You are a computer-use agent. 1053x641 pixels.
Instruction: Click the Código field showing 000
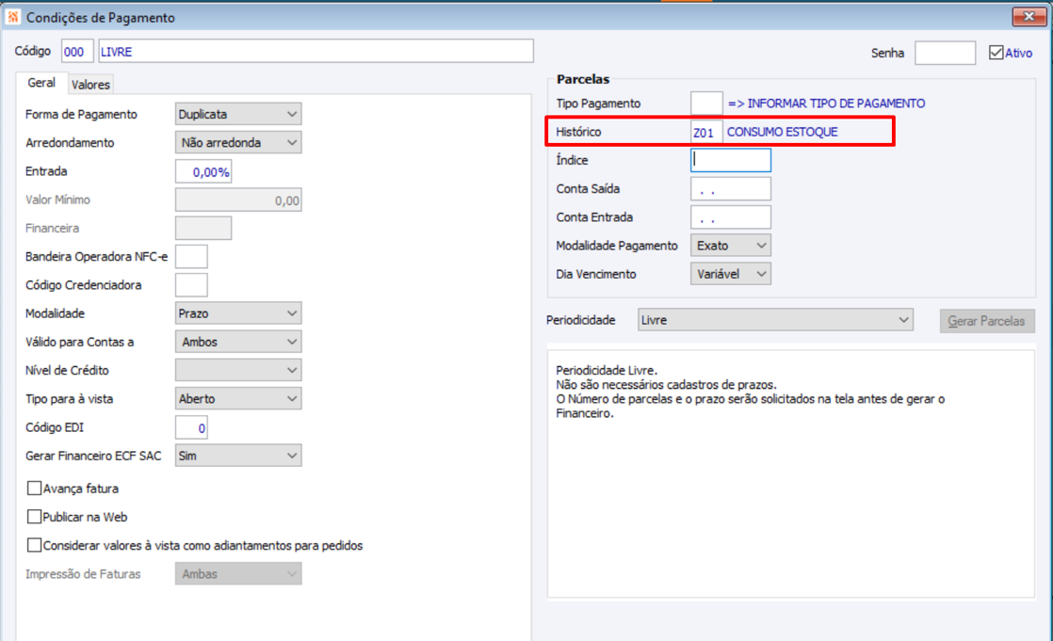(x=76, y=51)
